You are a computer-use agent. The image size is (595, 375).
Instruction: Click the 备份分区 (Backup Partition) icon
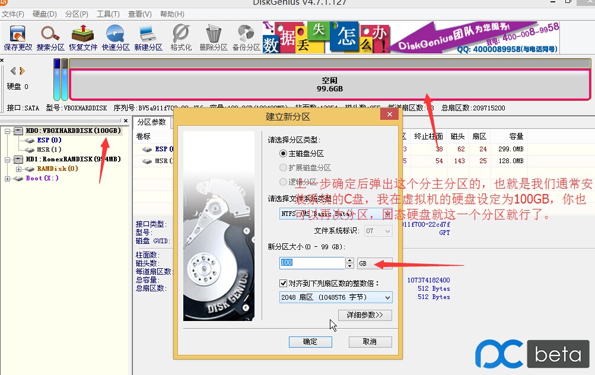pos(246,37)
